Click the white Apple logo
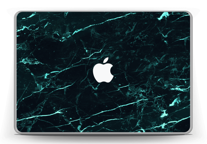Image resolution: width=207 pixels, height=144 pixels. coord(103,70)
